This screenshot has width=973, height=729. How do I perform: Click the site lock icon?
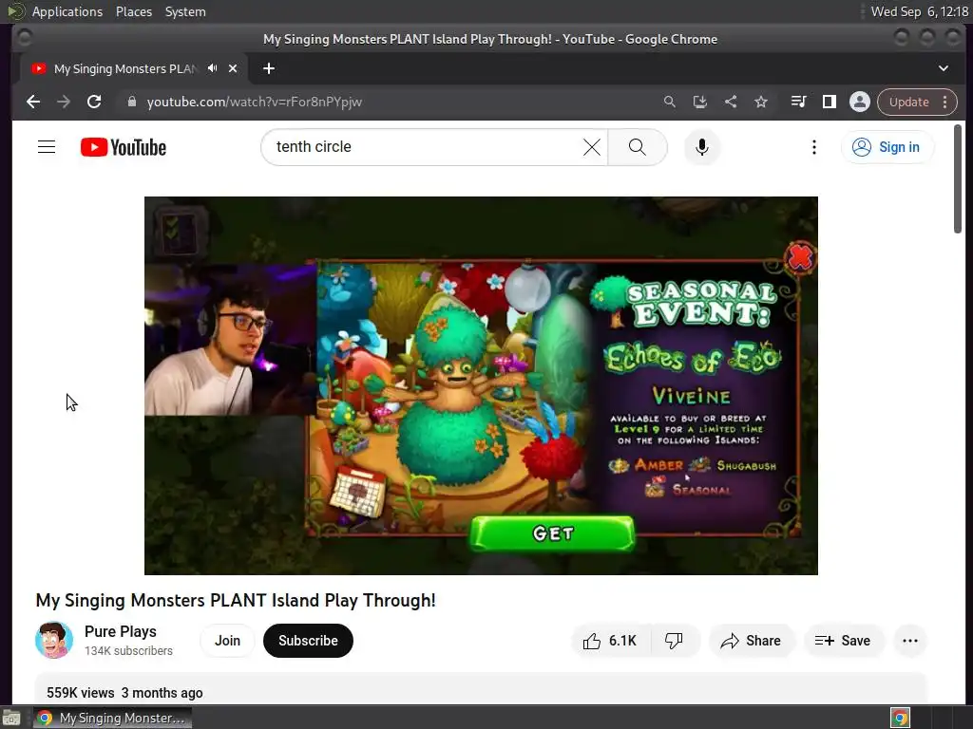tap(131, 102)
